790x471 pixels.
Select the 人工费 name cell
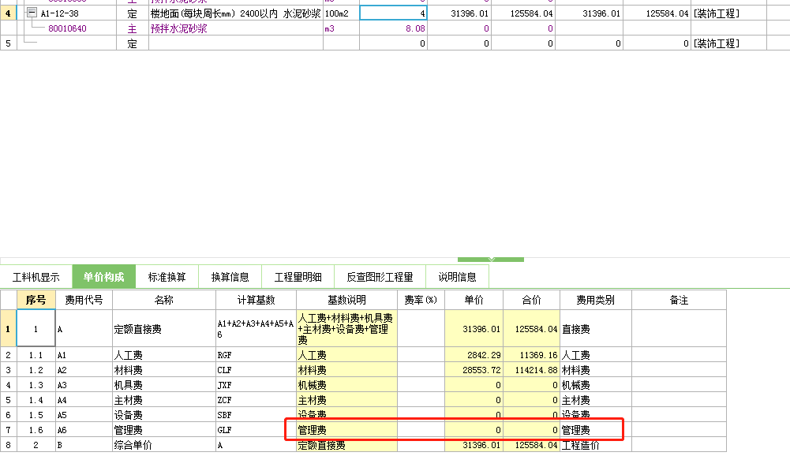click(163, 355)
